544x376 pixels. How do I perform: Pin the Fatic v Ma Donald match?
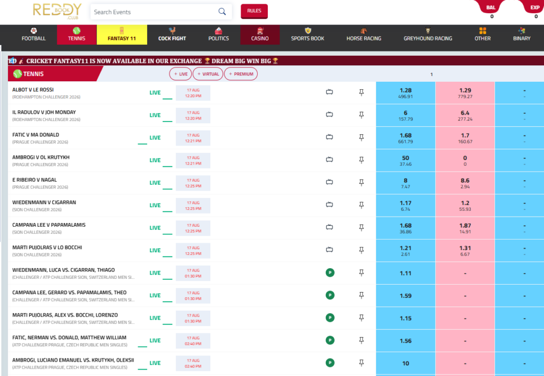click(x=361, y=138)
